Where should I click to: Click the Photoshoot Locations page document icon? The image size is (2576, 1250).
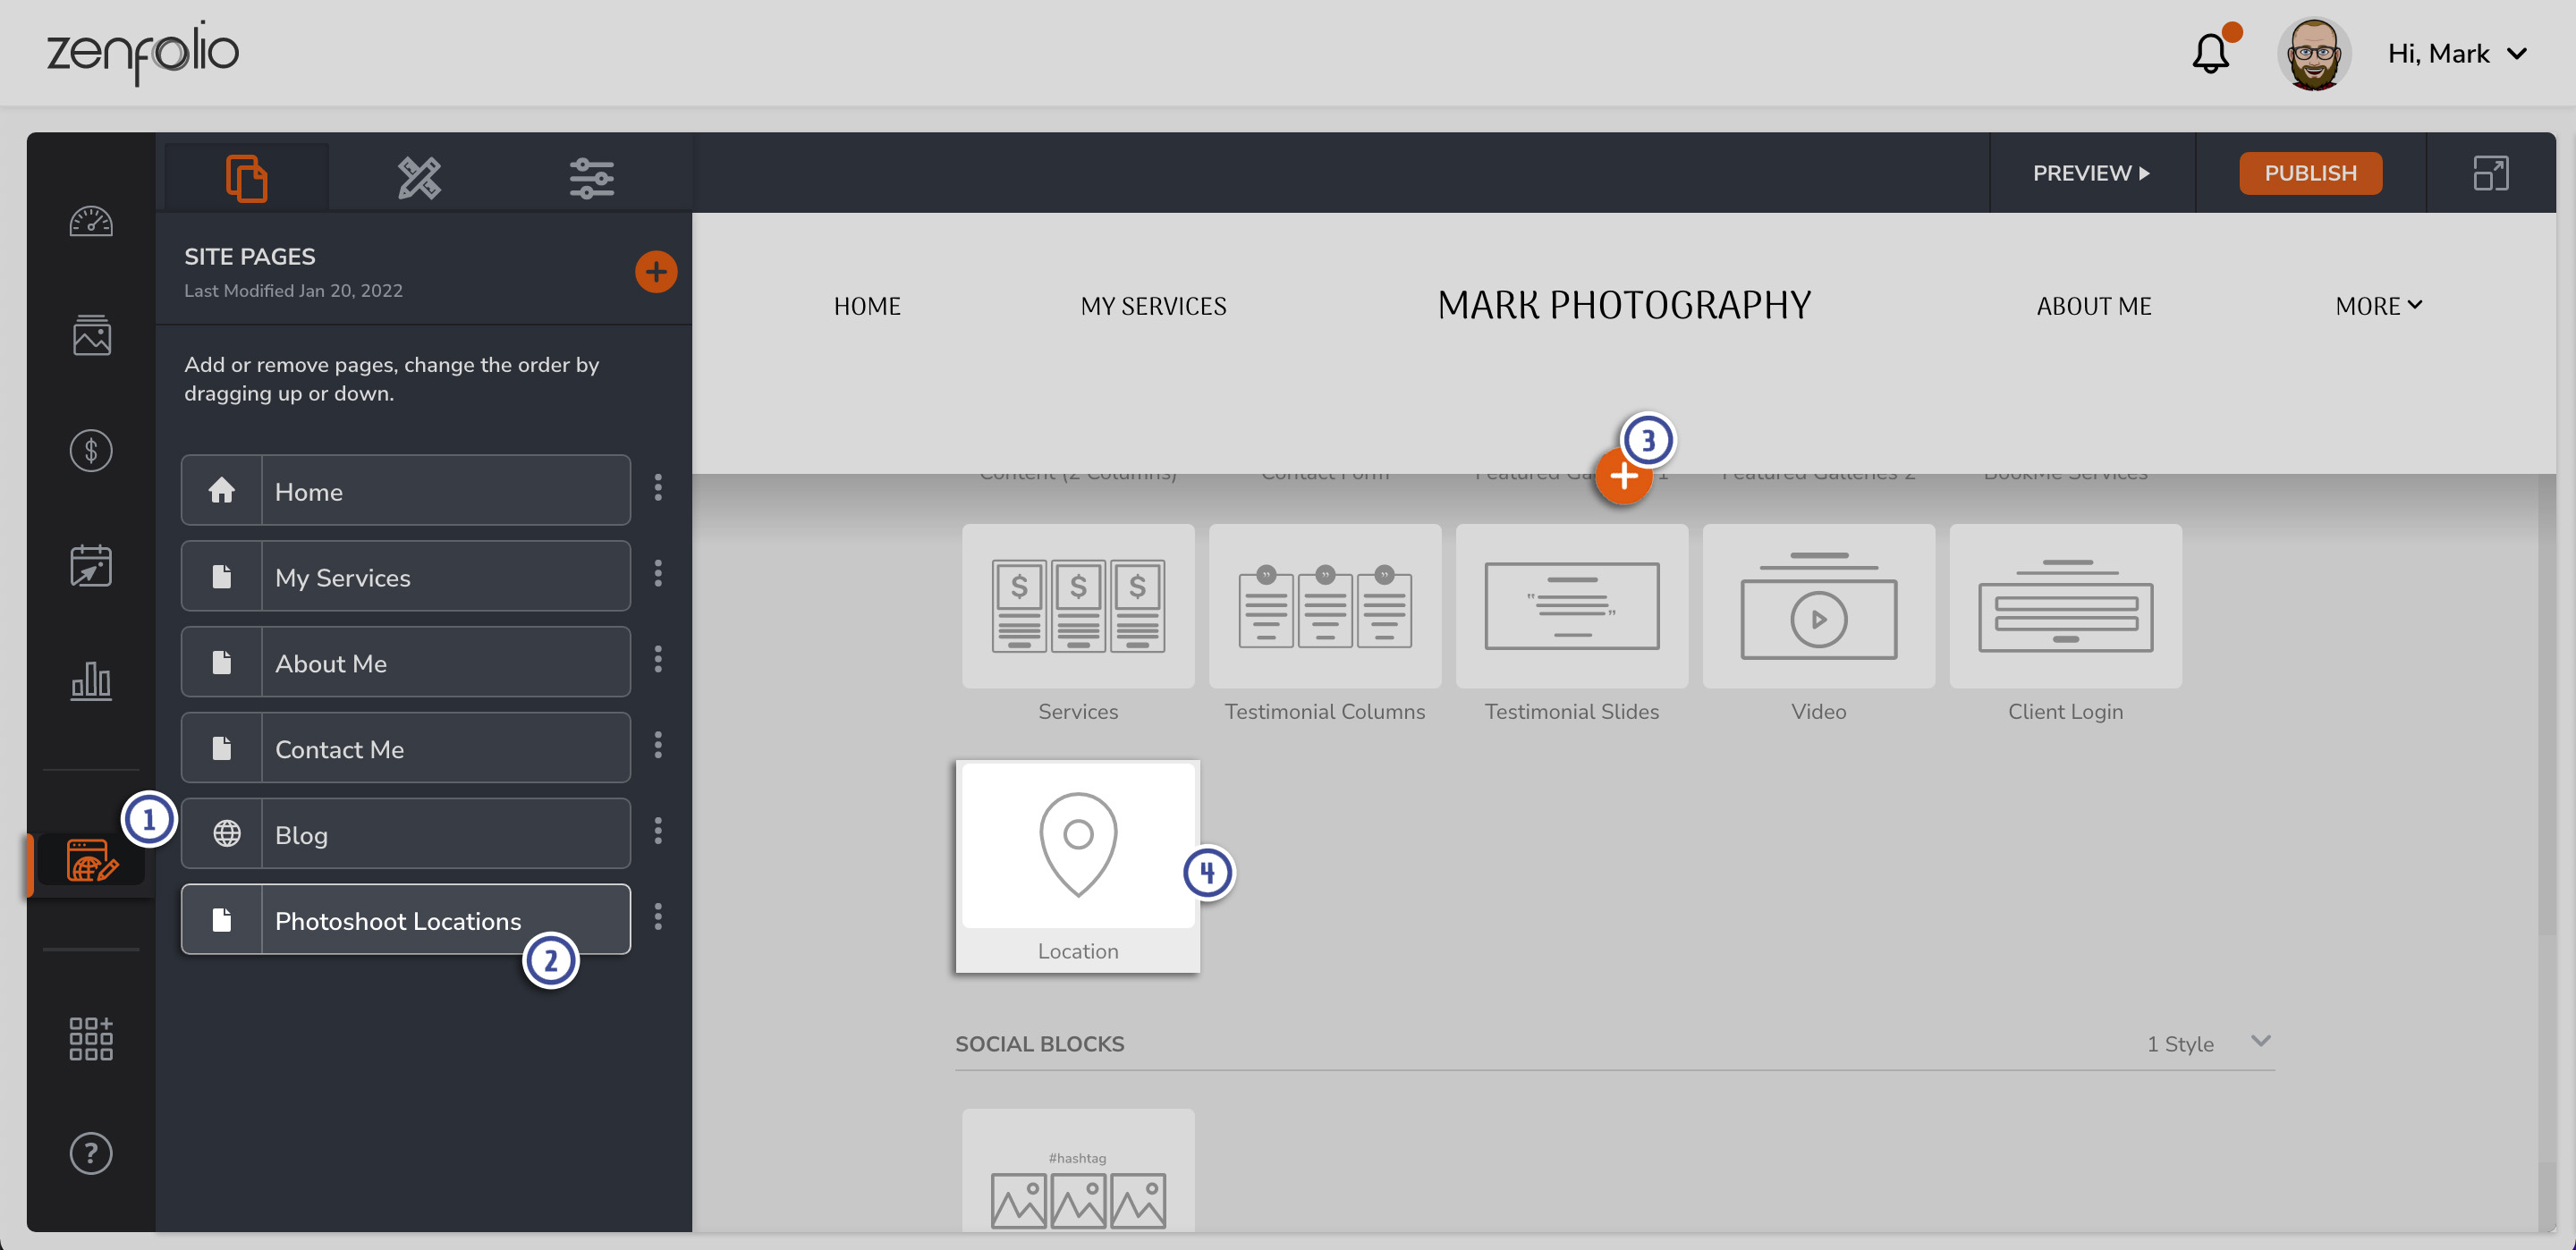tap(222, 920)
